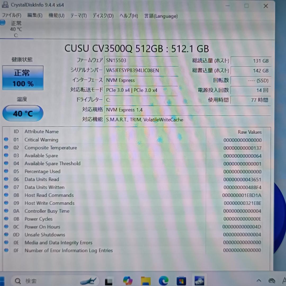Click the CrystalDiskInfo taskbar icon
286x286 pixels.
[199, 280]
